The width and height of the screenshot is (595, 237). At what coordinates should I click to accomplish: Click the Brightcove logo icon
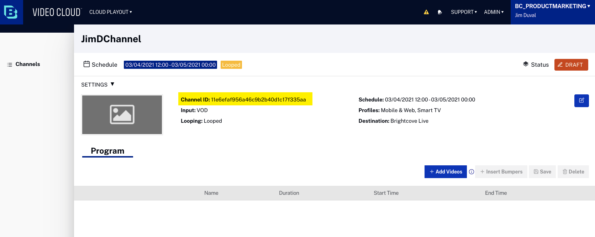point(11,12)
